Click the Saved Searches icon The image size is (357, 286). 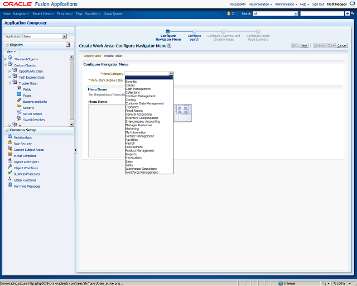19,118
